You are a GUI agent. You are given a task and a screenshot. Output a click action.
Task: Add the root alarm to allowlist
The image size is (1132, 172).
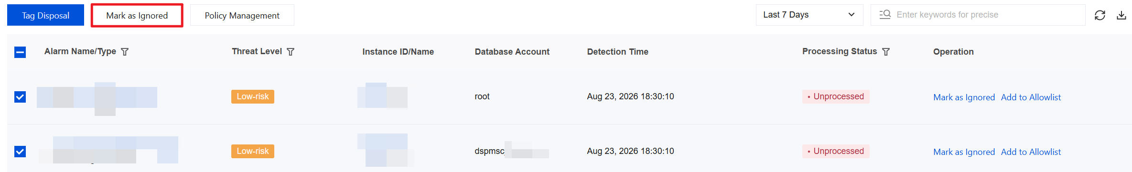pyautogui.click(x=1031, y=97)
